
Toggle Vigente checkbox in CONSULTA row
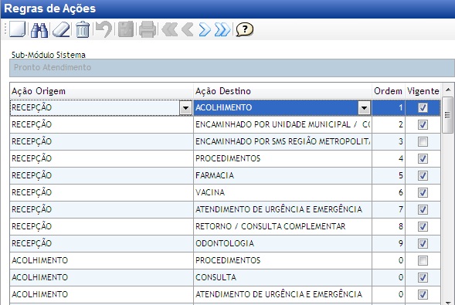click(423, 277)
